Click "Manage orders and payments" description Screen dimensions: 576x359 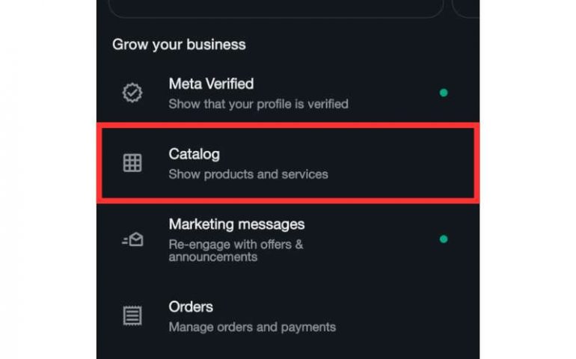click(x=252, y=327)
